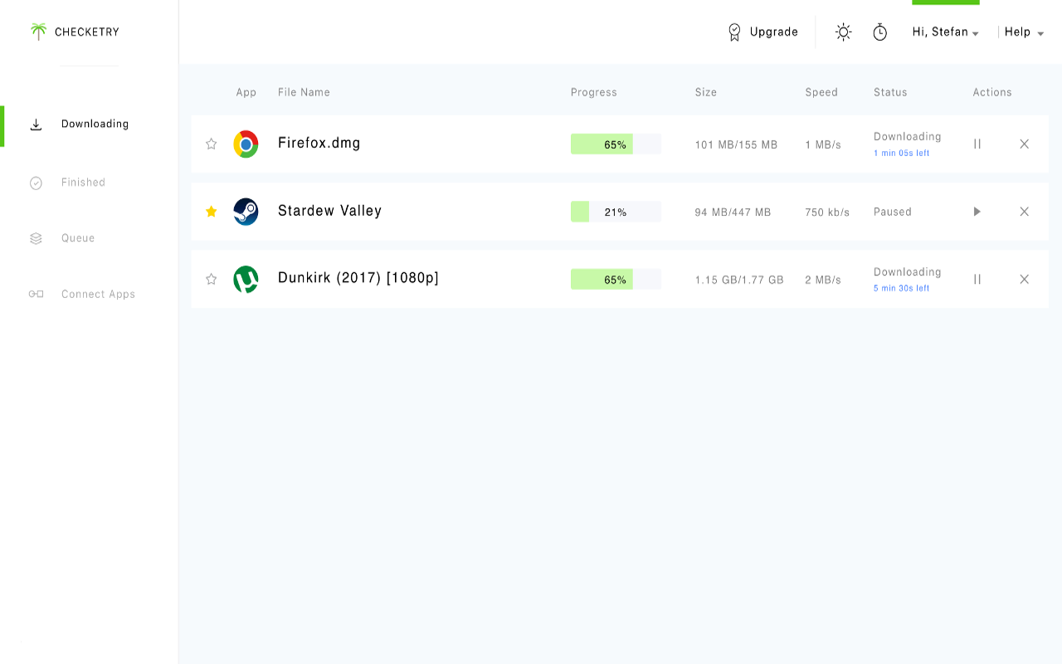Image resolution: width=1062 pixels, height=664 pixels.
Task: Open the Queue section
Action: [x=78, y=238]
